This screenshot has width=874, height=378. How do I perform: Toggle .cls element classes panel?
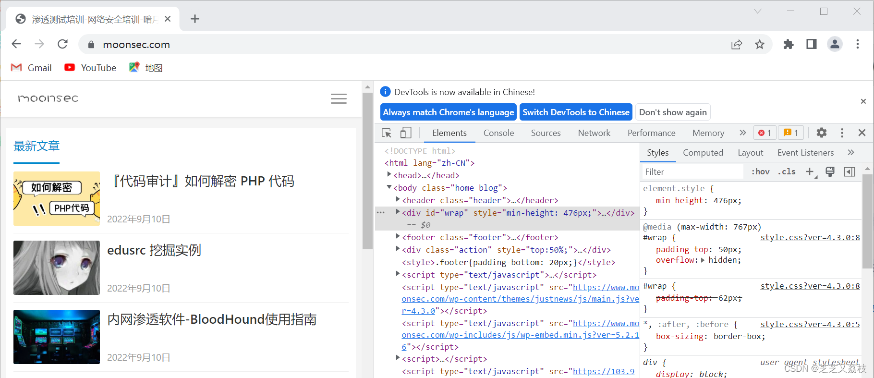click(787, 171)
